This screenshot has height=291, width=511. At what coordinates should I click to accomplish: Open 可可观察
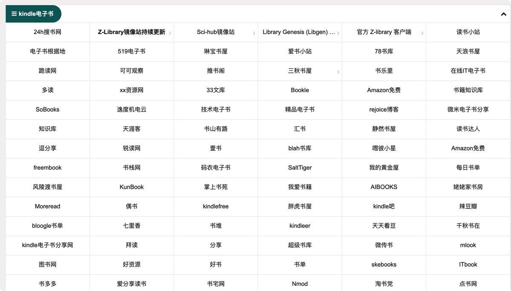[132, 71]
